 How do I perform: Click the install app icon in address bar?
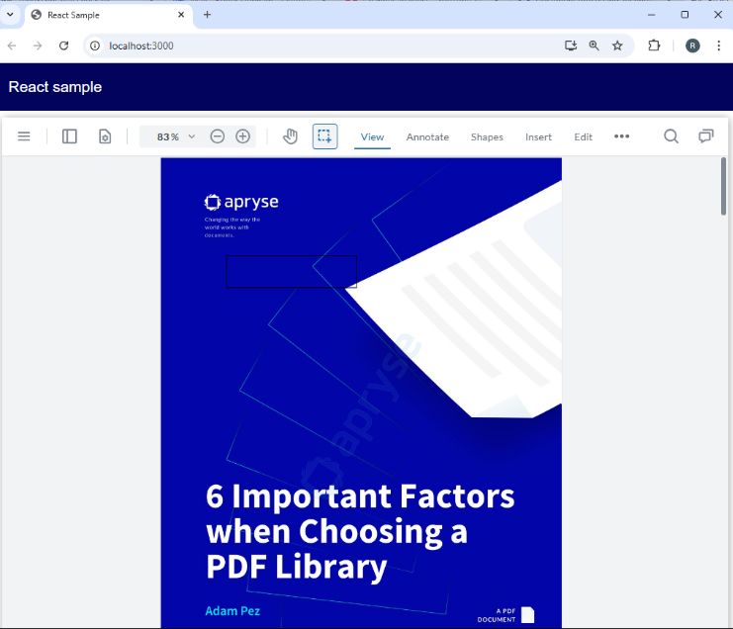click(571, 45)
